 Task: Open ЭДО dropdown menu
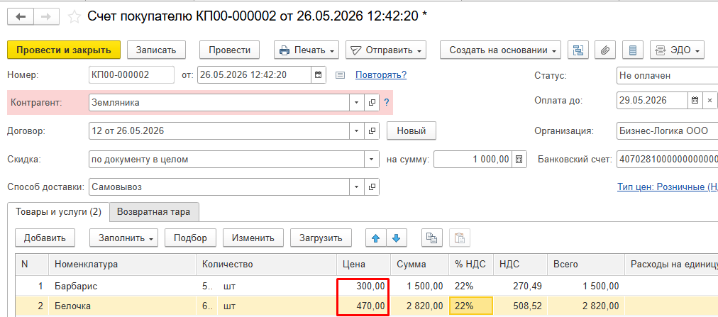677,50
